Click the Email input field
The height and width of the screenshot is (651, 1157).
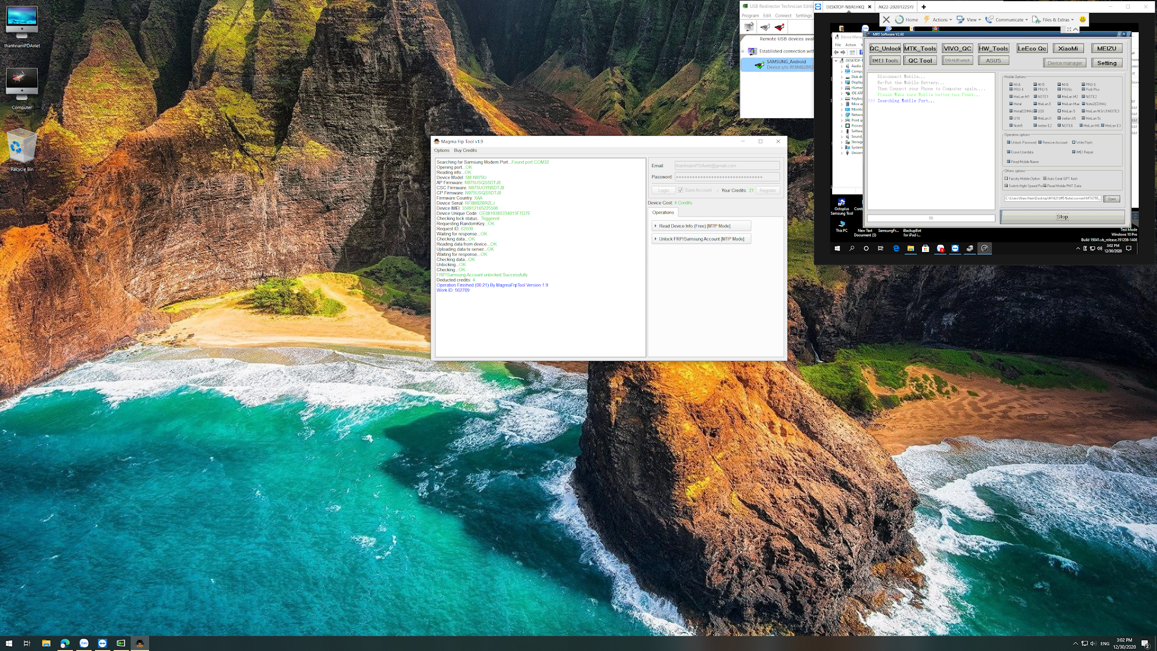pos(727,166)
